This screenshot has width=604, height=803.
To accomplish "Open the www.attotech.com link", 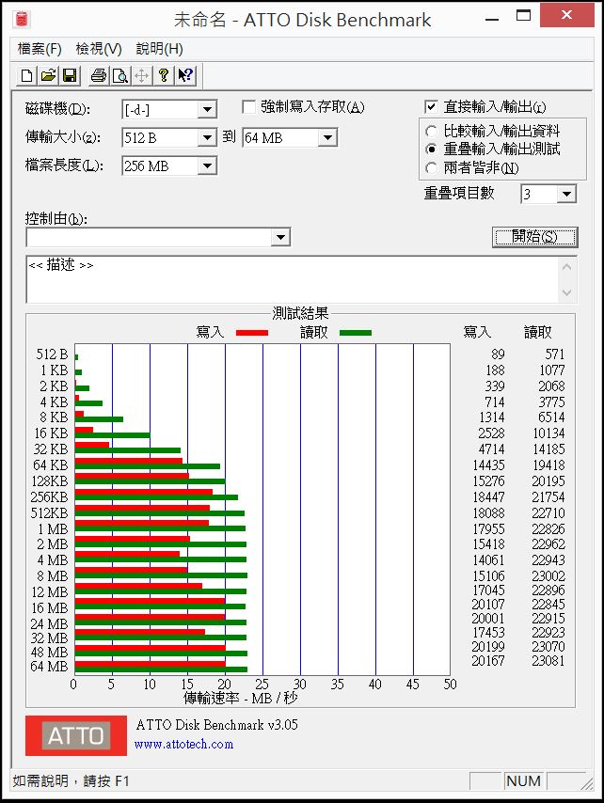I will click(183, 744).
